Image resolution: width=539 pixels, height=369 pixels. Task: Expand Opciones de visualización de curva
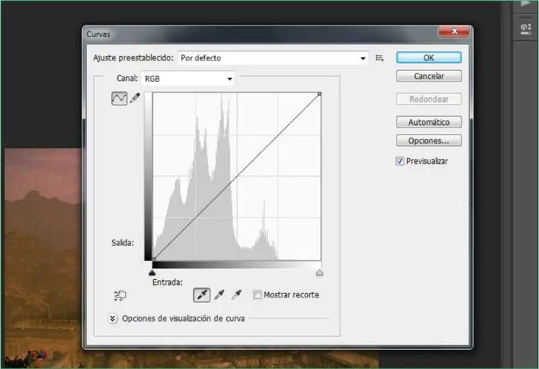(113, 318)
